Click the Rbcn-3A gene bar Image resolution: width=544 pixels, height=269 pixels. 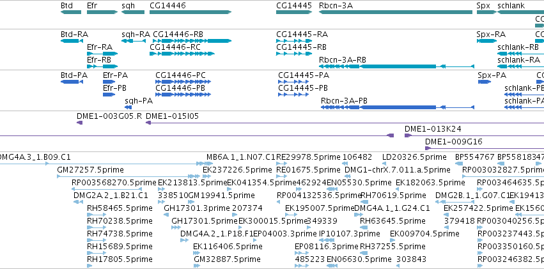[396, 12]
